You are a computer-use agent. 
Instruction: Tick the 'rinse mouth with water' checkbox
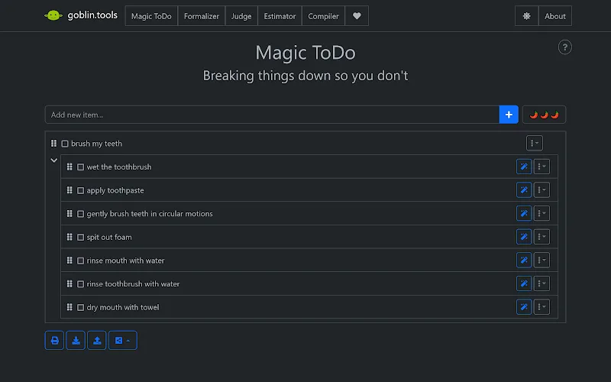81,261
